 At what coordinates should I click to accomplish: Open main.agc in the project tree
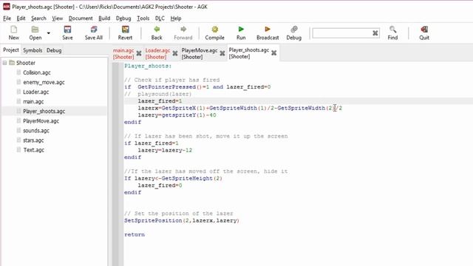[33, 101]
